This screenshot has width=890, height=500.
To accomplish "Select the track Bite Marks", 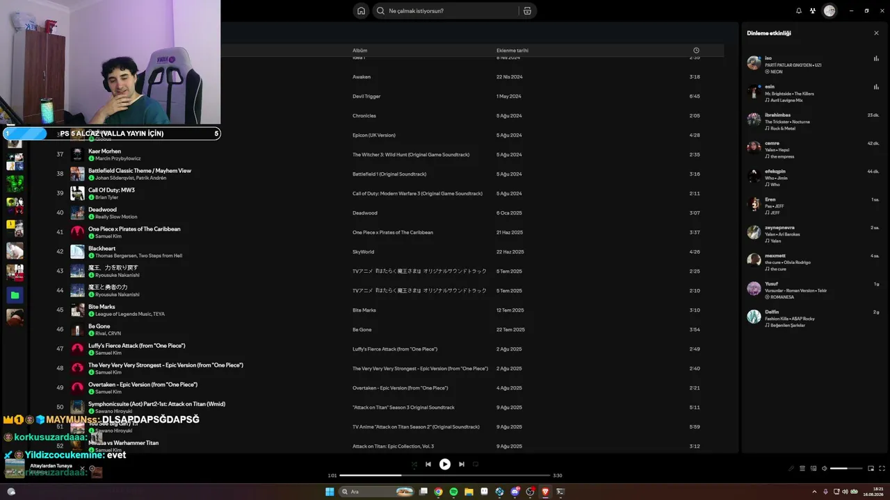I will coord(102,307).
